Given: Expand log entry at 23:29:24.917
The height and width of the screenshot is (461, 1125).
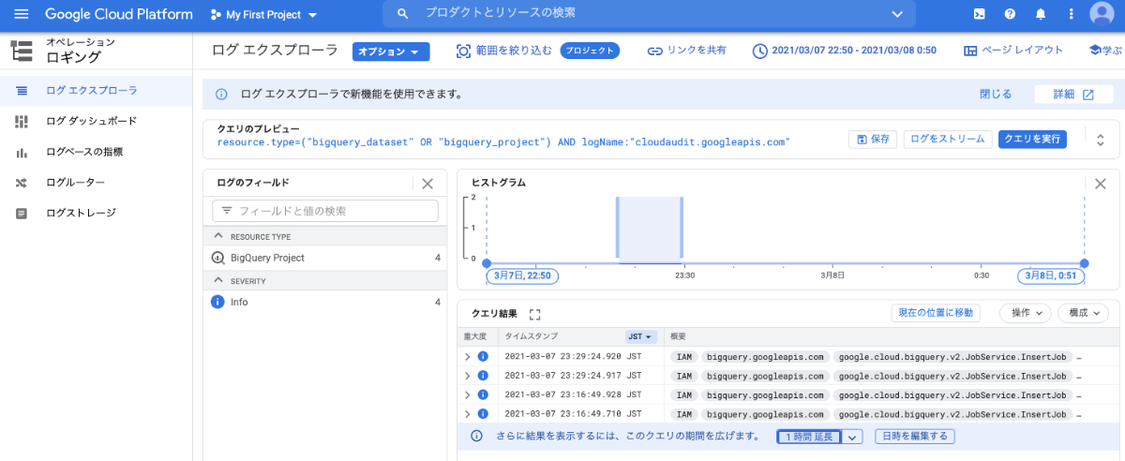Looking at the screenshot, I should point(467,375).
